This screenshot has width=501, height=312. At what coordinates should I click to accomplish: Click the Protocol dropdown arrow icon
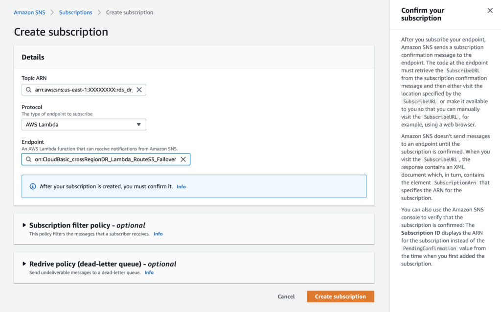point(138,124)
